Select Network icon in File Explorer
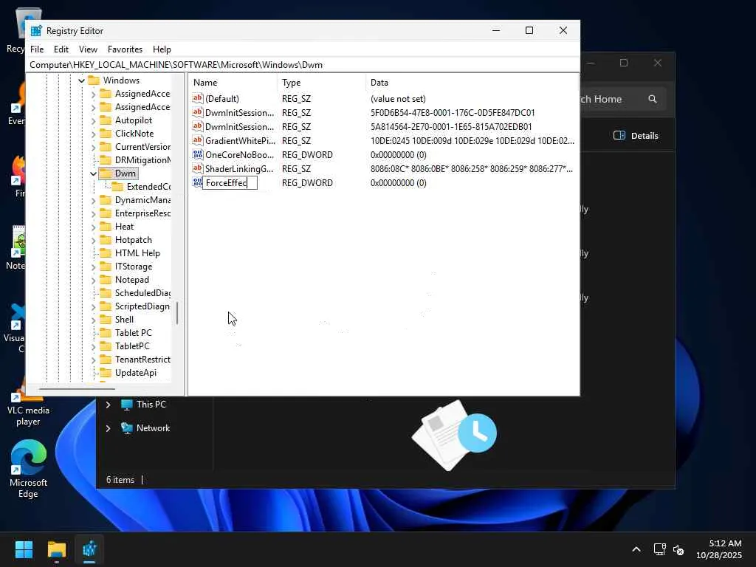 pyautogui.click(x=127, y=428)
